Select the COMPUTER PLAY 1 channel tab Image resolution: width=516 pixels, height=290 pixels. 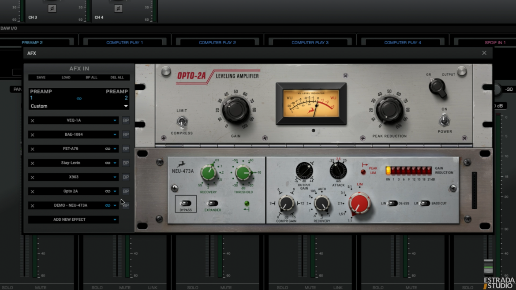[124, 42]
